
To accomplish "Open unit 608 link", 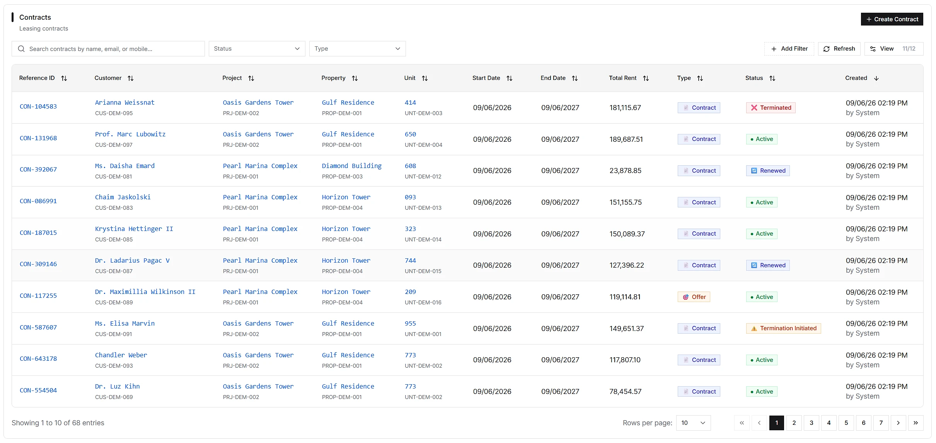I will click(411, 166).
